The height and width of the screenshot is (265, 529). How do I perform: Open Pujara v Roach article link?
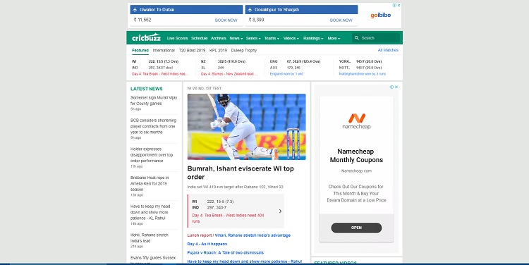pos(226,252)
